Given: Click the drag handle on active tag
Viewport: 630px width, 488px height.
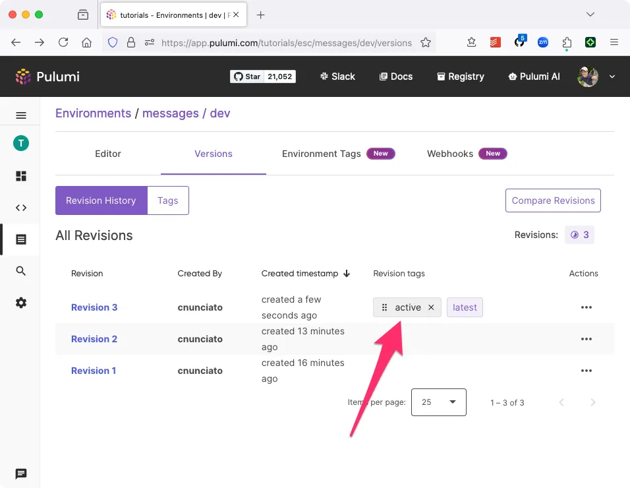Looking at the screenshot, I should point(384,307).
